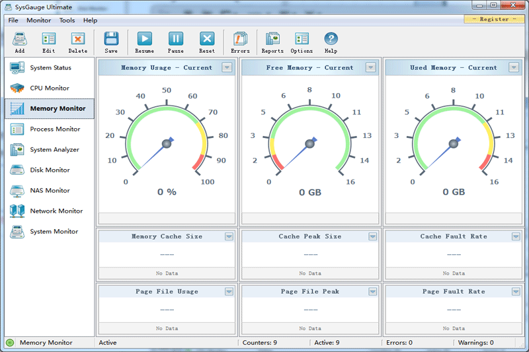Open Memory Cache Size dropdown arrow
The height and width of the screenshot is (352, 529).
[x=229, y=236]
